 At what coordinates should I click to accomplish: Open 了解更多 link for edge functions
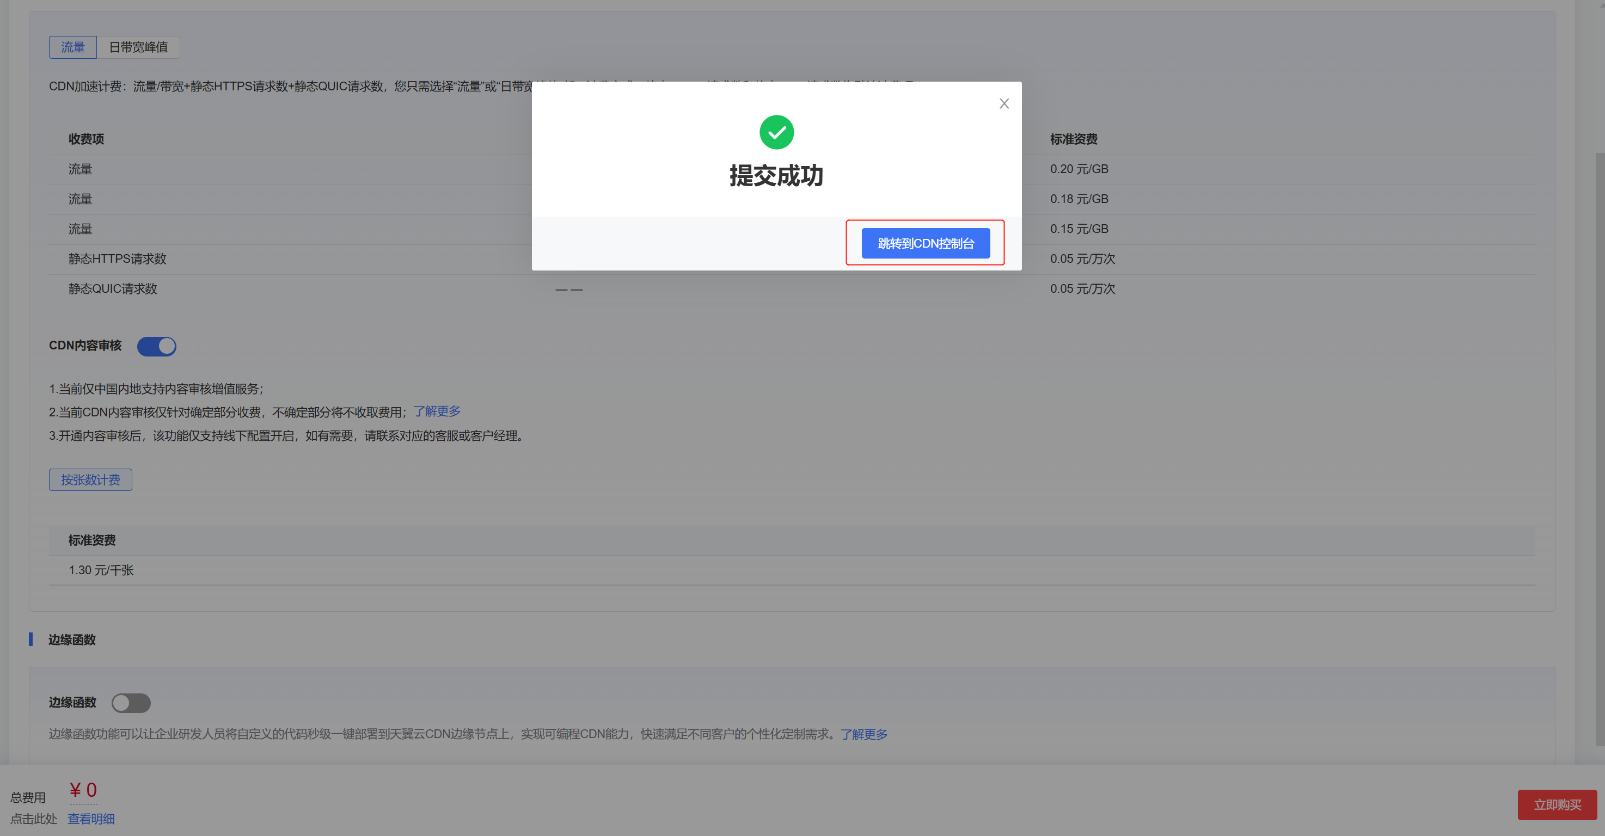(x=863, y=734)
